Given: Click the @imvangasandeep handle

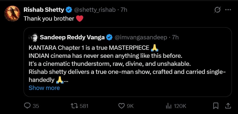Looking at the screenshot, I should click(x=141, y=37).
